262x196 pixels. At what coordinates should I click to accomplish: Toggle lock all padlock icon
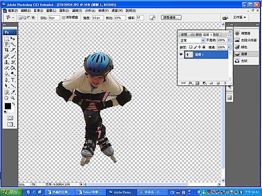(204, 47)
